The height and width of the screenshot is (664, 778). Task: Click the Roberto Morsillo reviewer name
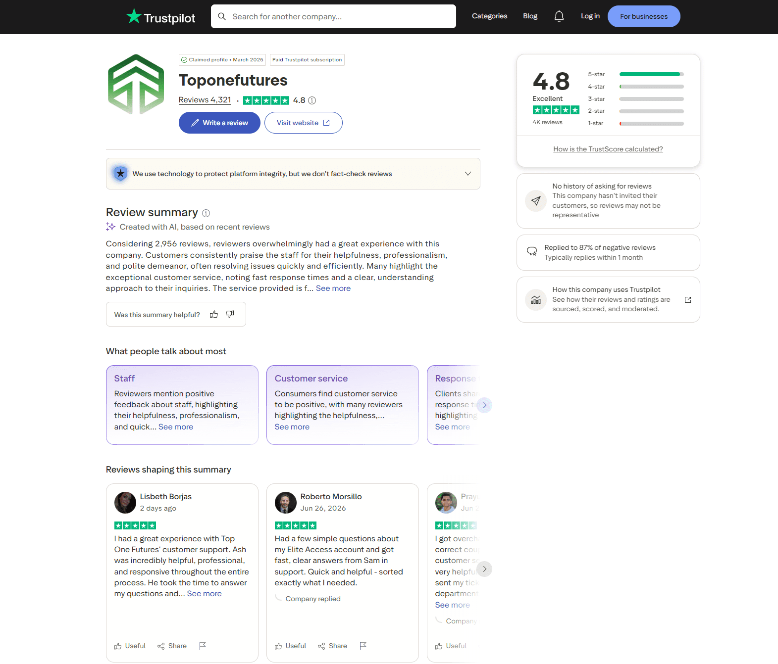point(331,497)
